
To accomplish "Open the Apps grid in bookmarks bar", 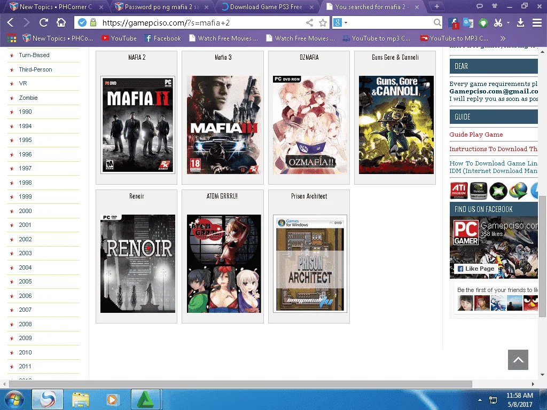I will pyautogui.click(x=12, y=38).
